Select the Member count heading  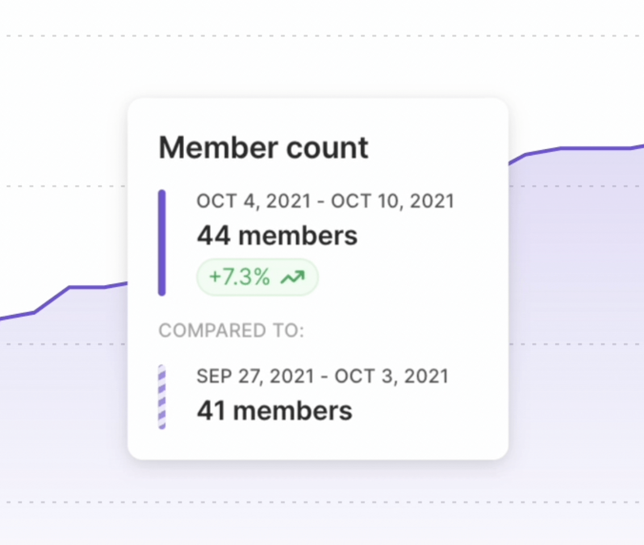click(264, 148)
